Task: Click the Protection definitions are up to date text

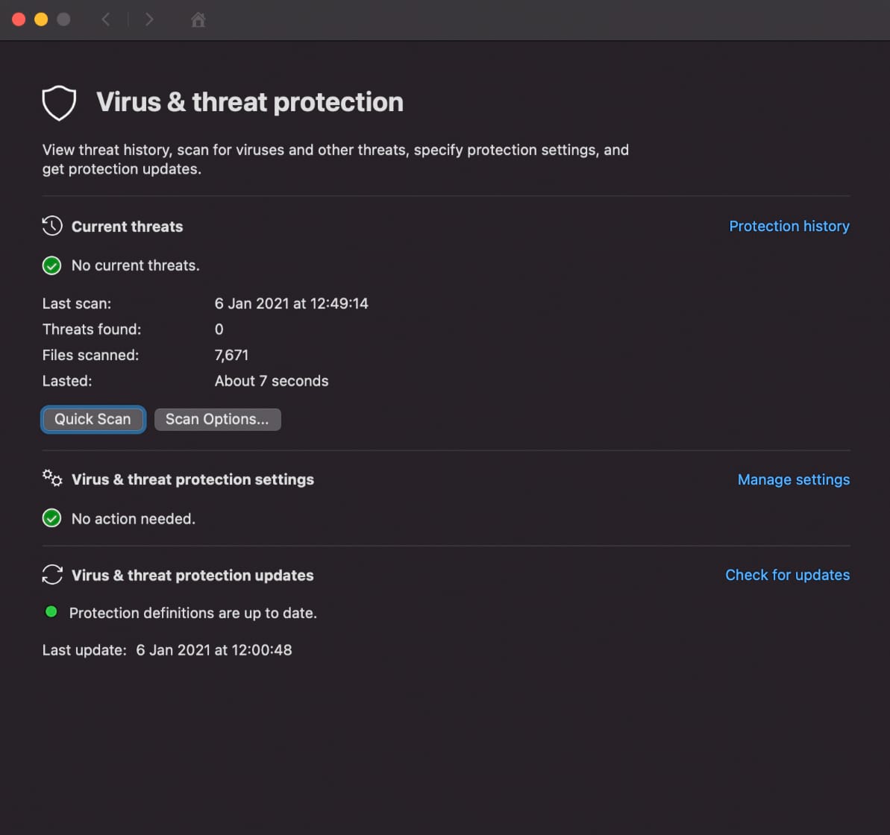Action: [x=193, y=613]
